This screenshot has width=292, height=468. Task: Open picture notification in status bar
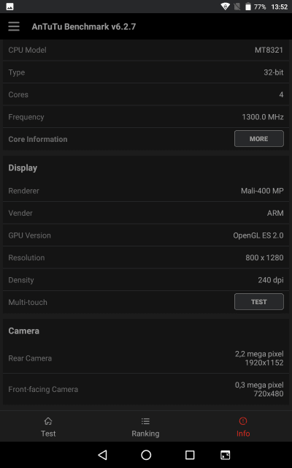coord(9,7)
